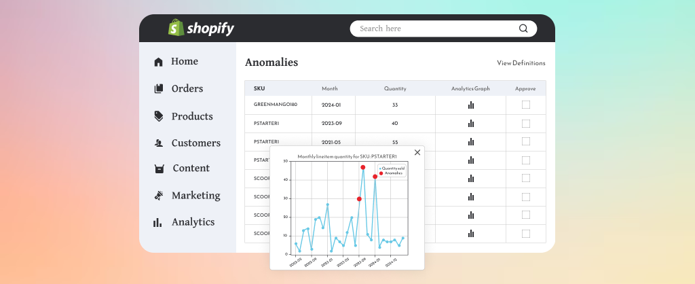Open analytics graph for GREENMANGO180
Image resolution: width=695 pixels, height=284 pixels.
point(470,105)
